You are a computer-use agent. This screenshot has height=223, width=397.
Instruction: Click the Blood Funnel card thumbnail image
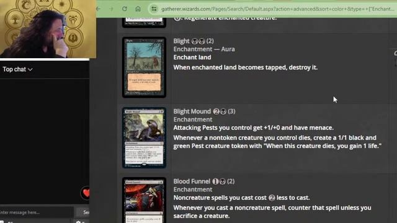[144, 200]
